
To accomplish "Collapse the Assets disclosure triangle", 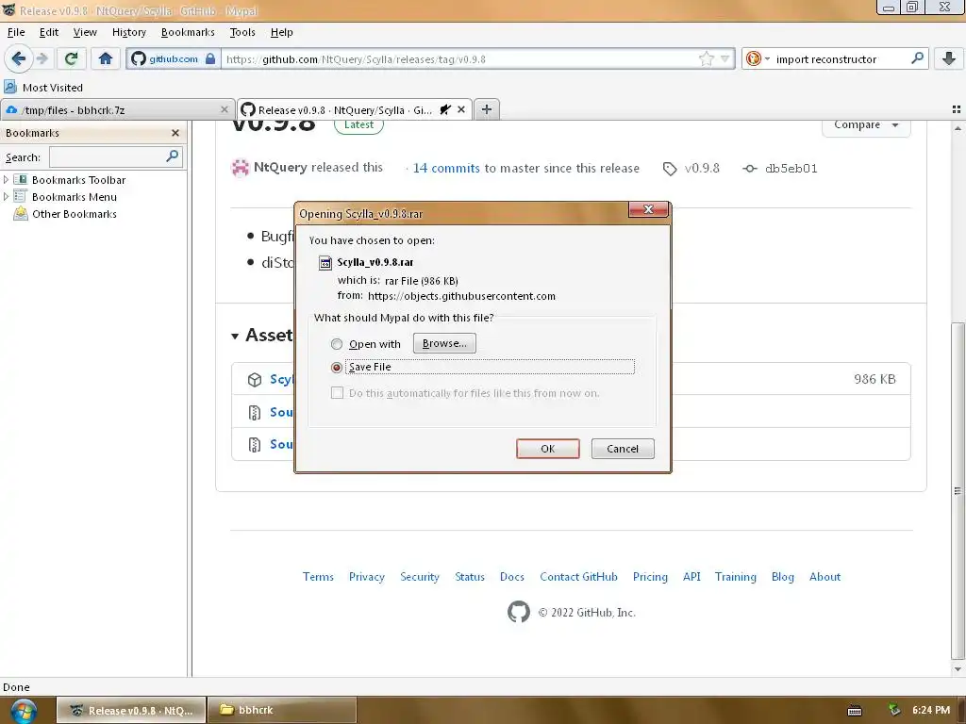I will click(235, 337).
